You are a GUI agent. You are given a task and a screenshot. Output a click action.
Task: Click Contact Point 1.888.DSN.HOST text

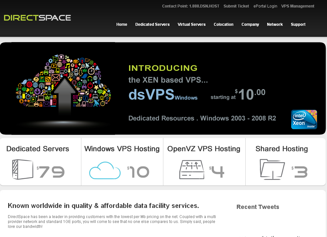pos(190,6)
